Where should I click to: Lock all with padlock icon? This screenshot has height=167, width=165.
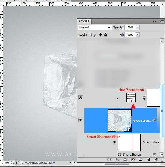coord(105,35)
